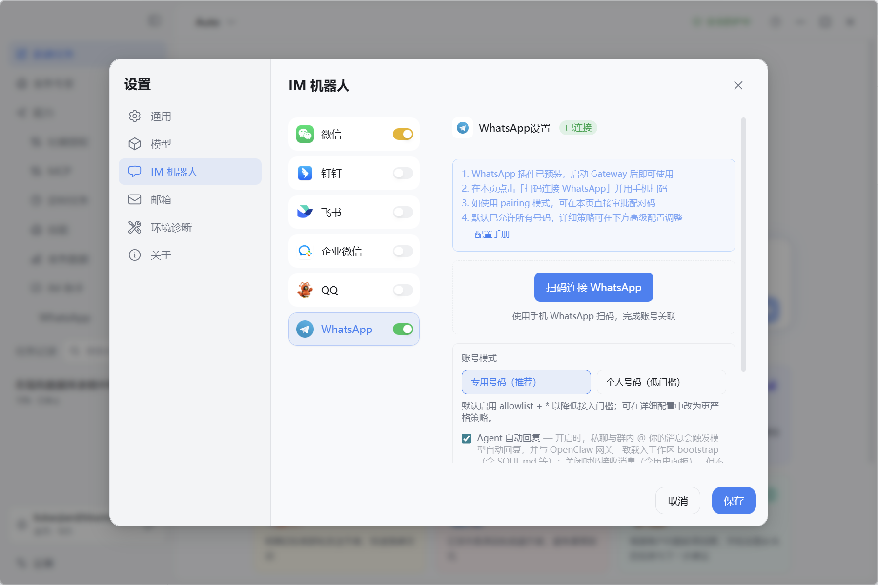
Task: Turn off the 微信 toggle
Action: pos(403,134)
